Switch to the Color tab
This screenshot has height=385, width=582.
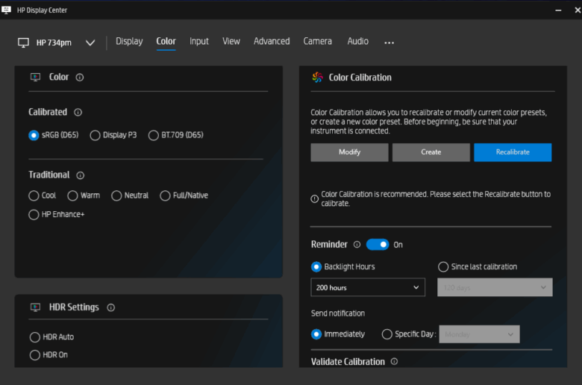point(166,41)
